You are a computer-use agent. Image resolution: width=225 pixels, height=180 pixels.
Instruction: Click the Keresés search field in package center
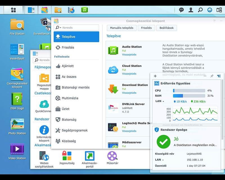pyautogui.click(x=80, y=28)
